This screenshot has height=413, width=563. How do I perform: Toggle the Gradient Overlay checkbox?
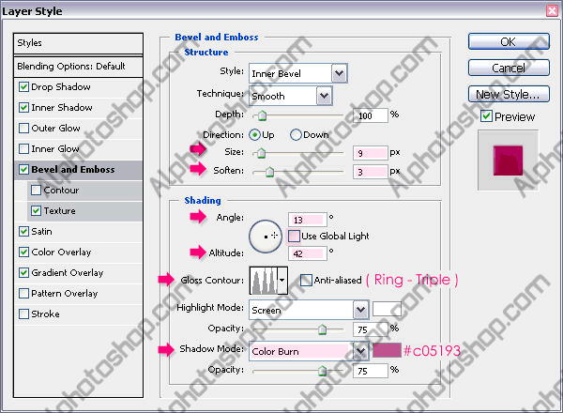tap(23, 272)
